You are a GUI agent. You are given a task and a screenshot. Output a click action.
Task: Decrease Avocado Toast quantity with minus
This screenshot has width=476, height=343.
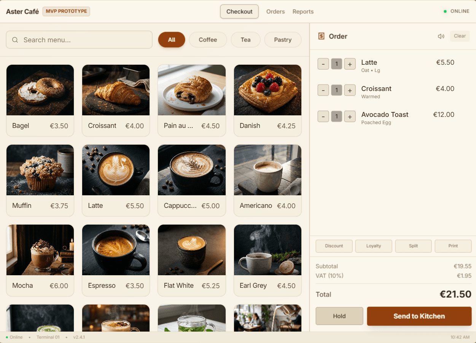(x=323, y=116)
